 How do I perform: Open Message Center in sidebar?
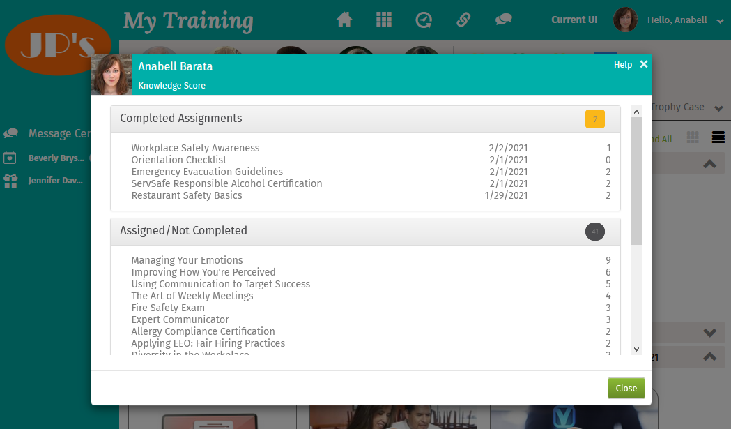pyautogui.click(x=60, y=133)
